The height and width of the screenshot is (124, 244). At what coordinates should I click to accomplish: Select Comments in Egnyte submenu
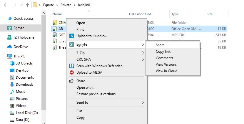165,58
